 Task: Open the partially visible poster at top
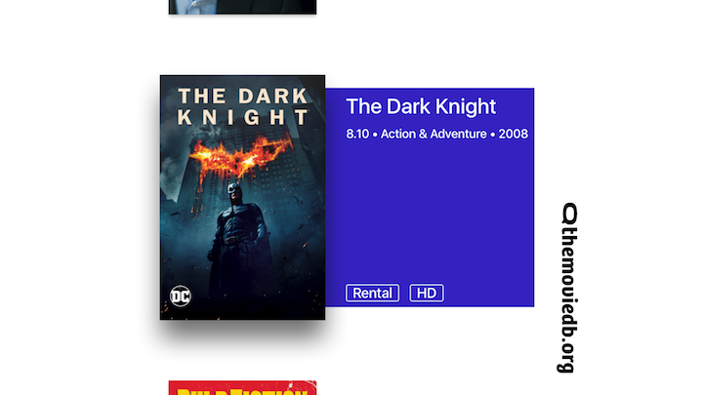tap(242, 7)
